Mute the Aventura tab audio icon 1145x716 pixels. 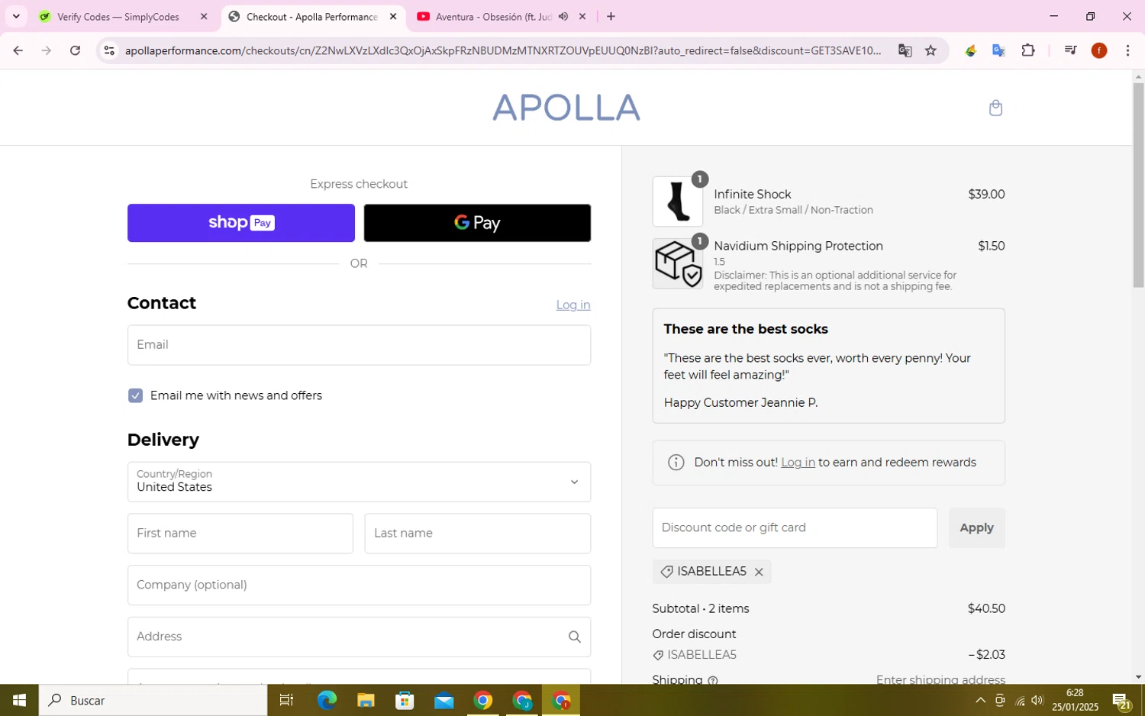click(x=563, y=16)
